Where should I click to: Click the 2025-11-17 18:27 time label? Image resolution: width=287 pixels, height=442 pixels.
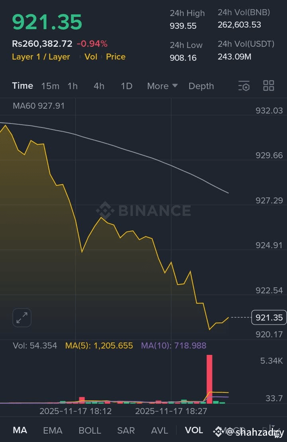click(x=171, y=411)
